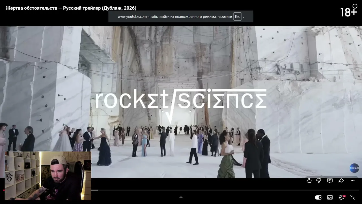Dislike the video with thumbs down
Image resolution: width=362 pixels, height=204 pixels.
tap(319, 180)
